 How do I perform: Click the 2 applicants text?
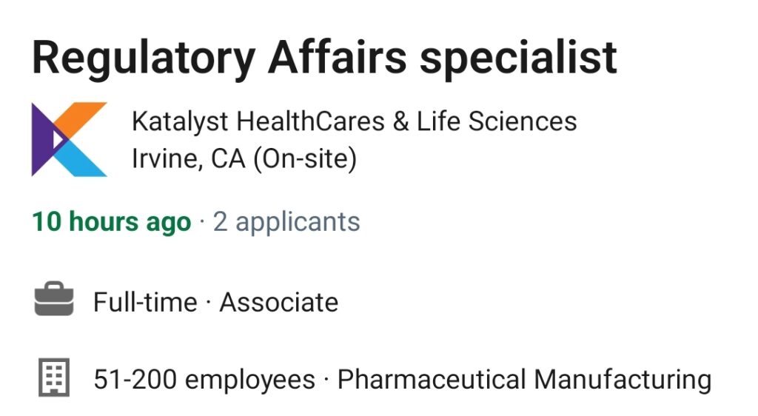point(286,222)
